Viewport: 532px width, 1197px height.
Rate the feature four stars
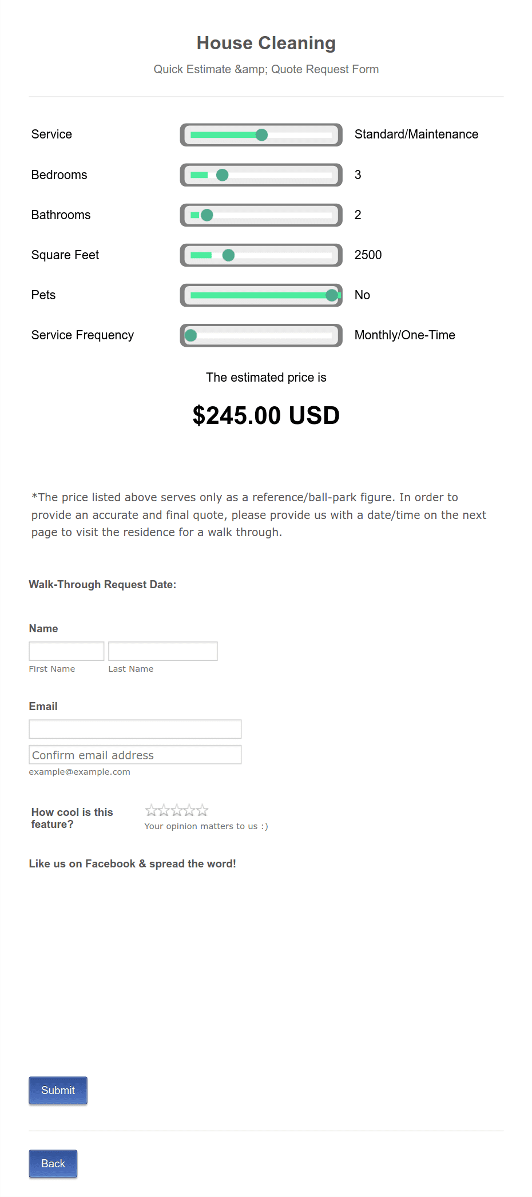click(189, 810)
